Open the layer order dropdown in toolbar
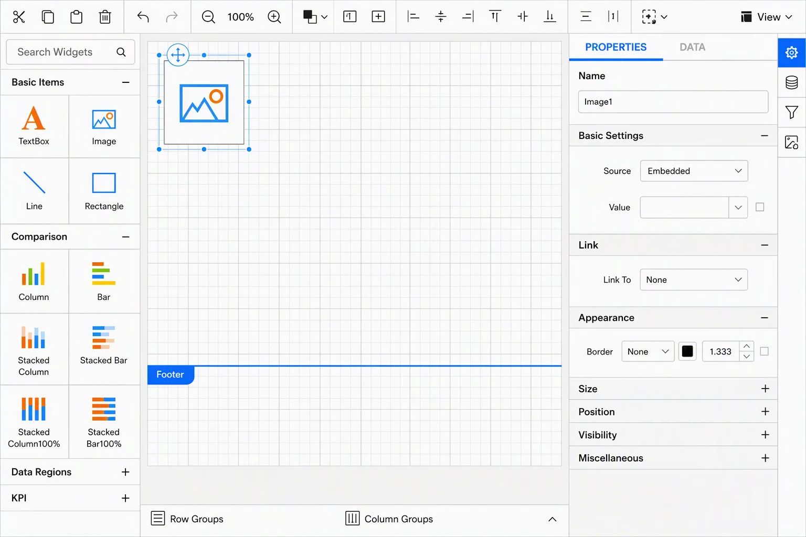 (x=315, y=17)
